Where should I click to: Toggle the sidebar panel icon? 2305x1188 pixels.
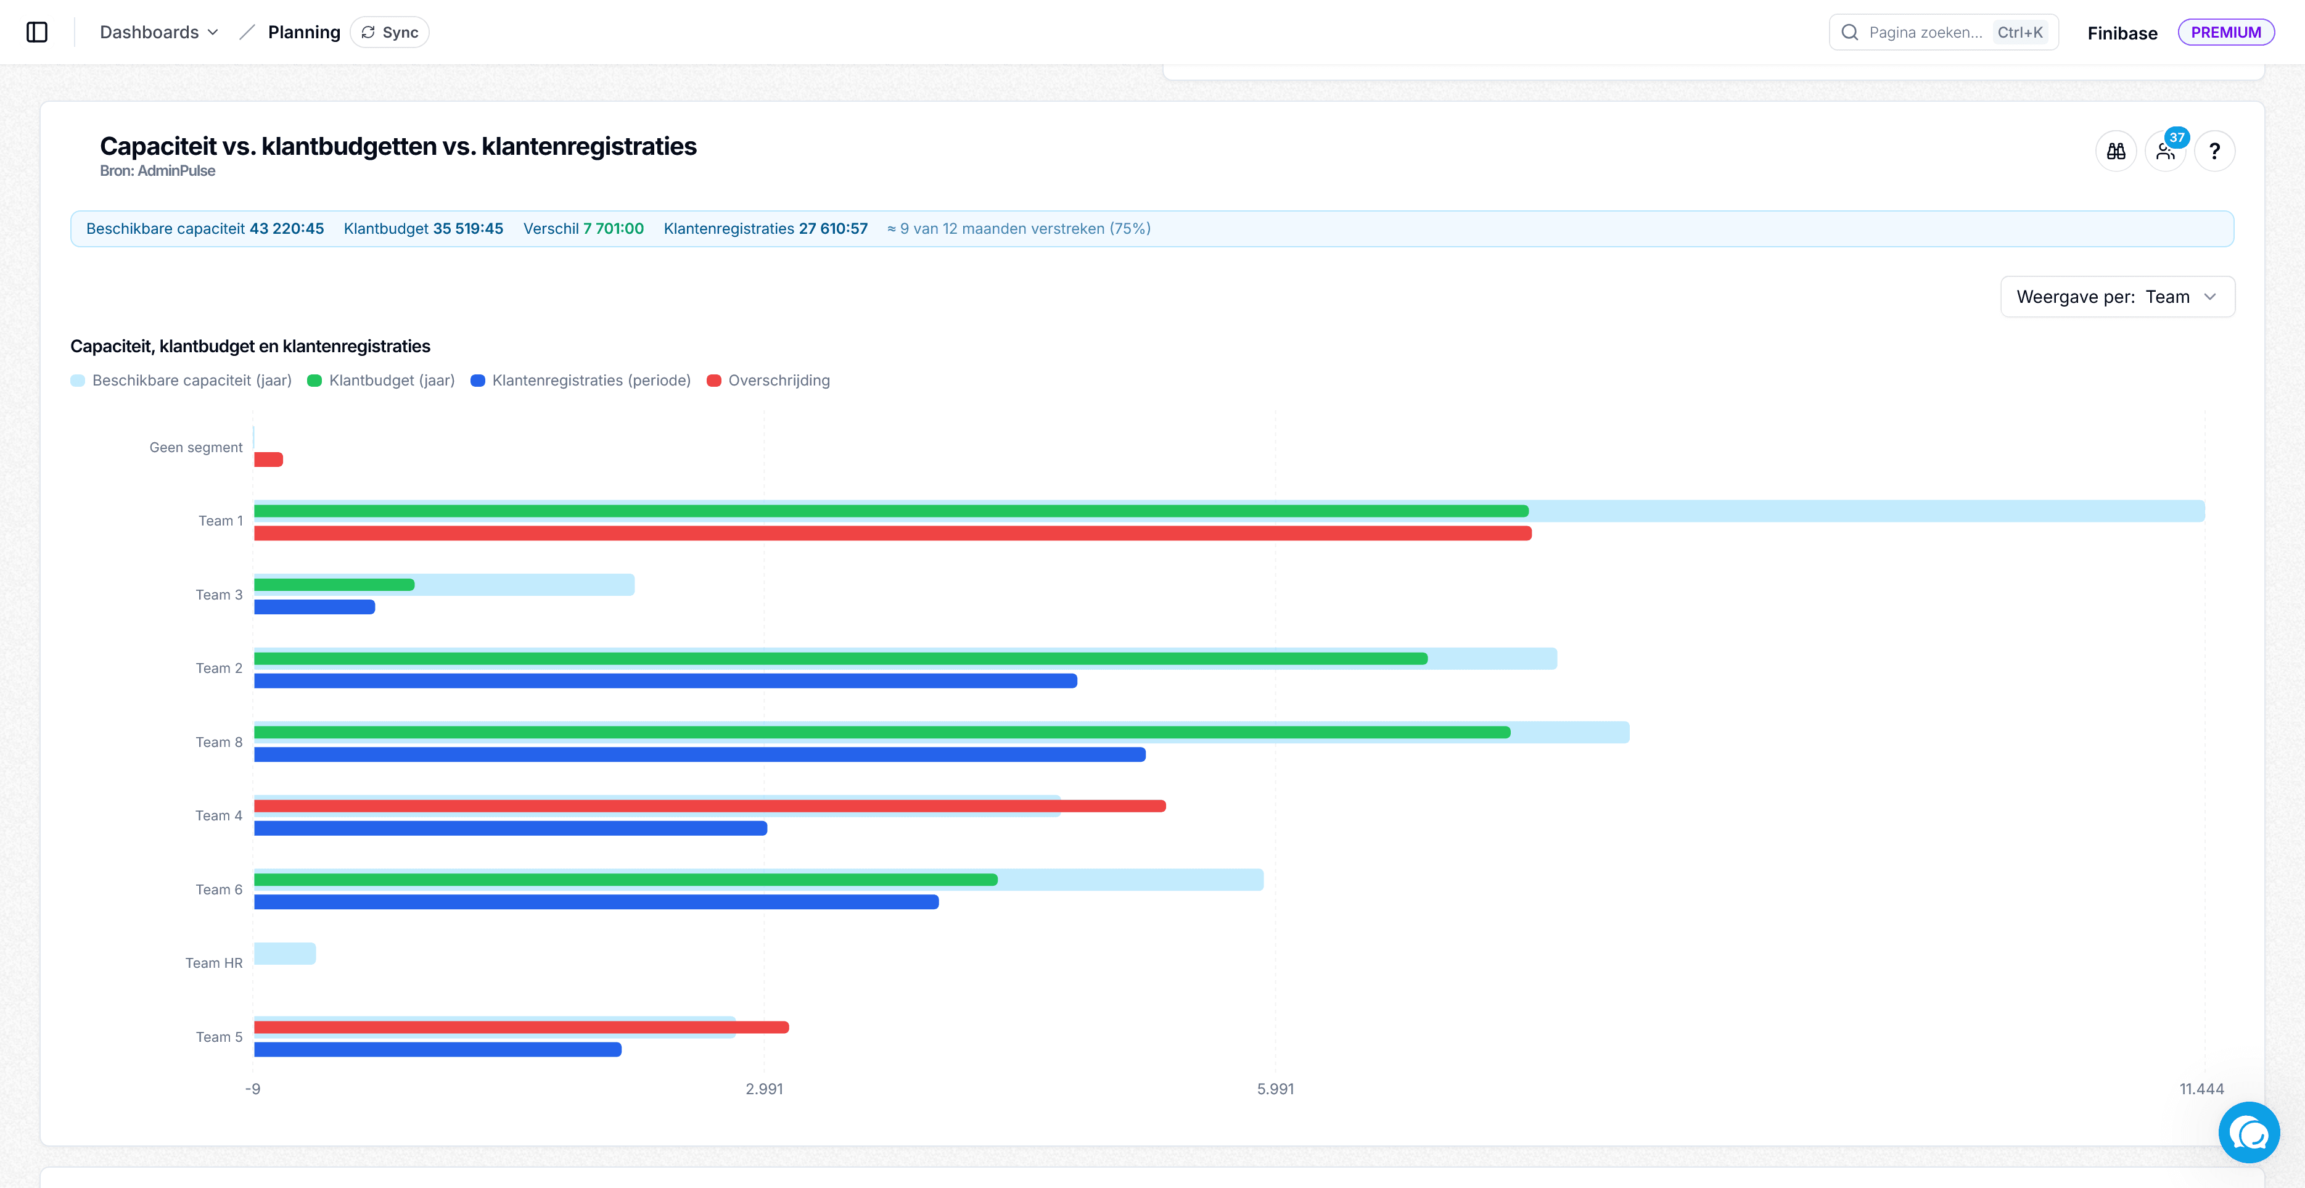[x=36, y=32]
